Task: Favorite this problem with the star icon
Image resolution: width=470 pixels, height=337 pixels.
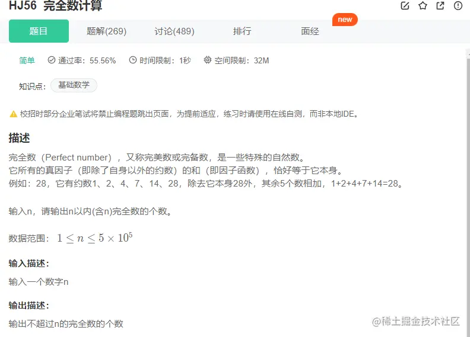Action: click(423, 5)
